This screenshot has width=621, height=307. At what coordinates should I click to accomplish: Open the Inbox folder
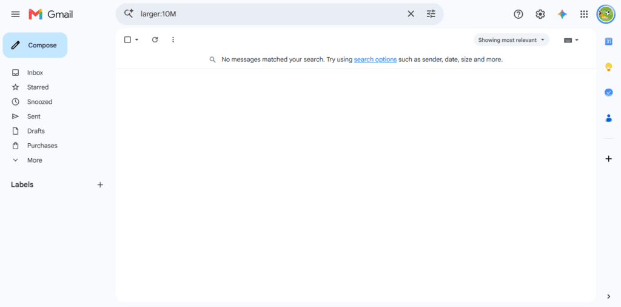click(x=35, y=72)
